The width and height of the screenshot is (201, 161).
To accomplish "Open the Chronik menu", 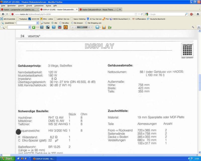I will point(29,6).
